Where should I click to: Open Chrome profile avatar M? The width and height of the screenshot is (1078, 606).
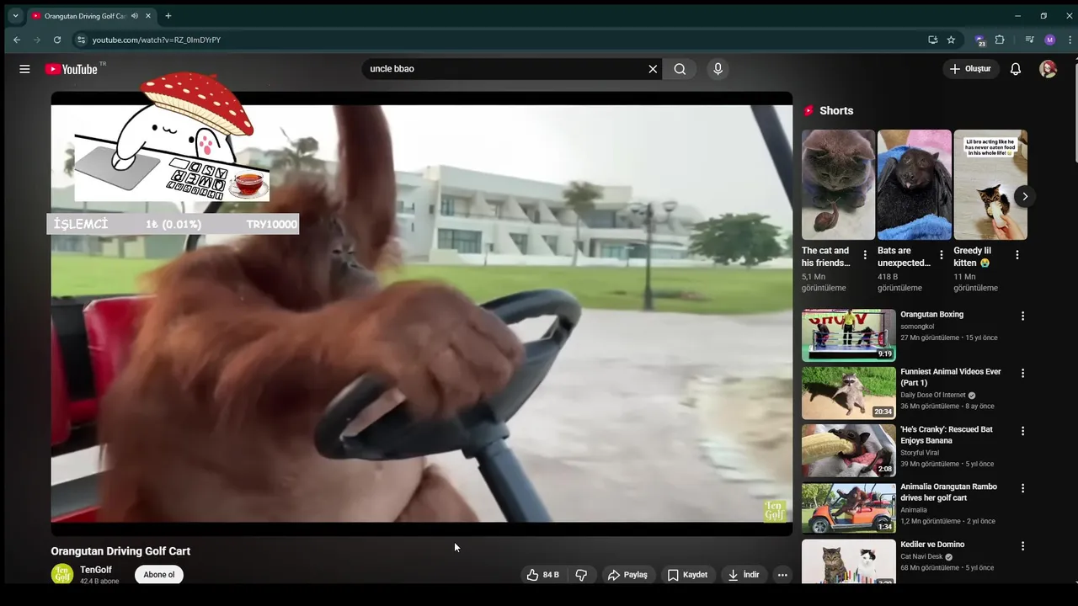pyautogui.click(x=1049, y=40)
